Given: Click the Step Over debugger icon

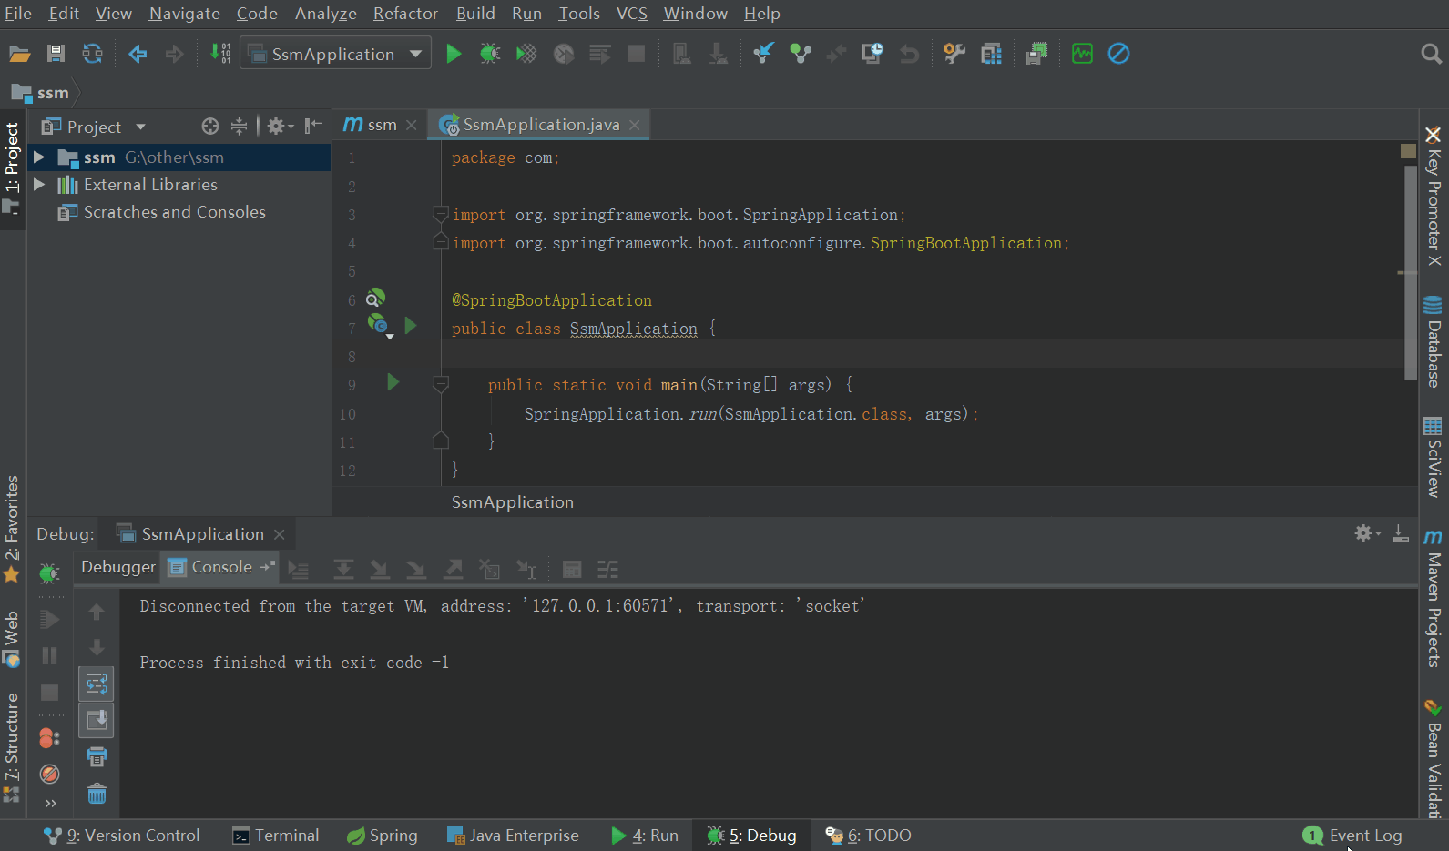Looking at the screenshot, I should [x=343, y=570].
